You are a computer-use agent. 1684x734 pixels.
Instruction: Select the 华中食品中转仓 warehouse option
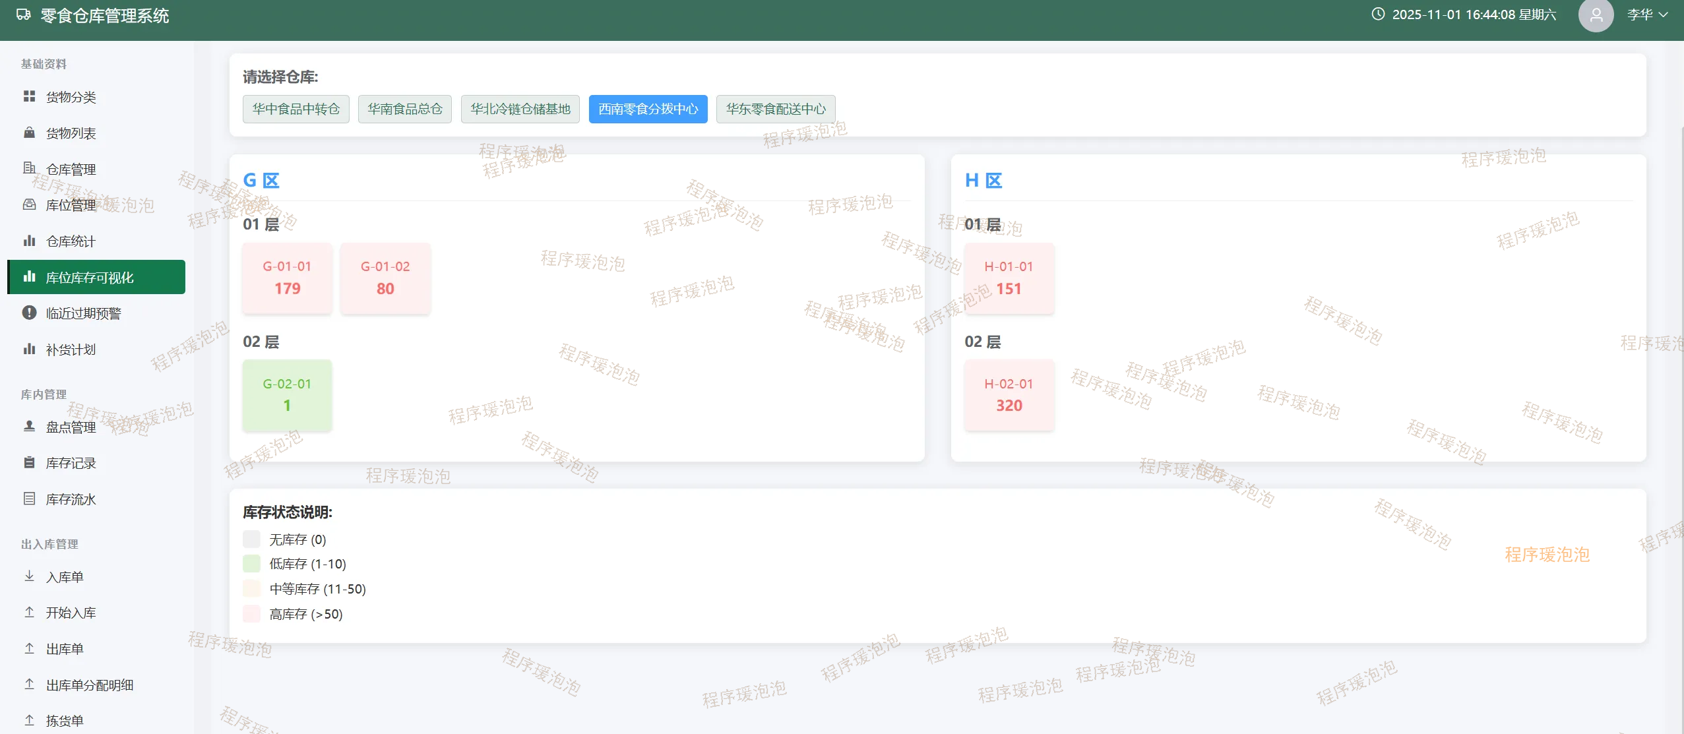[x=296, y=109]
